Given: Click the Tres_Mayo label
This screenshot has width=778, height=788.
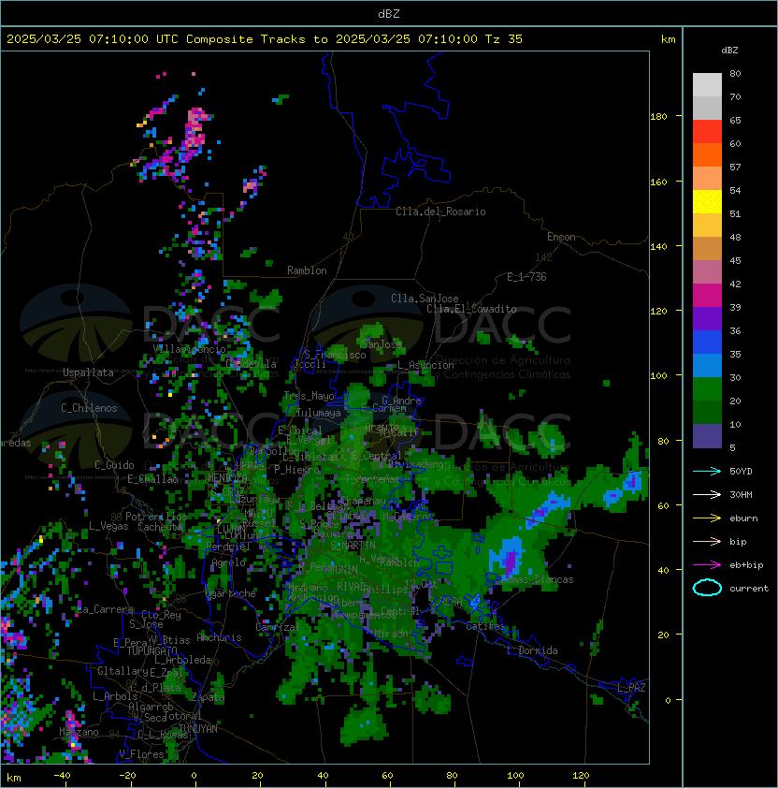Looking at the screenshot, I should coord(309,396).
